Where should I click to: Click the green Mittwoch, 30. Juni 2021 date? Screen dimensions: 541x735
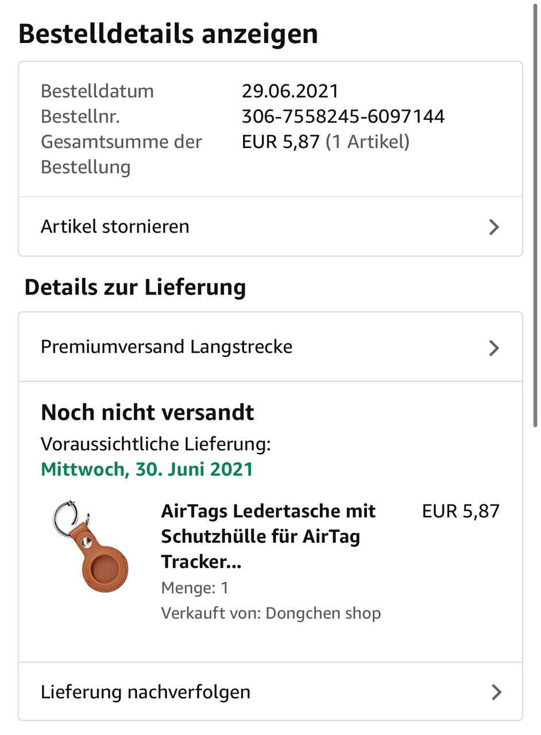[x=147, y=469]
